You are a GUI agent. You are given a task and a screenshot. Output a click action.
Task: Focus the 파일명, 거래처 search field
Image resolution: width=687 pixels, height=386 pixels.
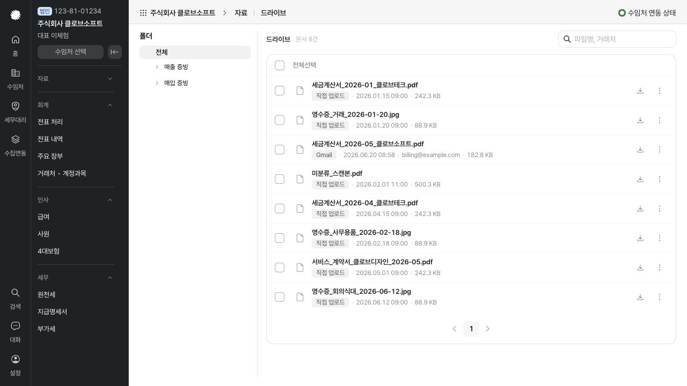(x=617, y=39)
